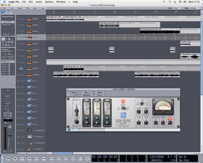Click the Grand Piano track icon
Viewport: 203px width, 163px height.
coord(29,130)
